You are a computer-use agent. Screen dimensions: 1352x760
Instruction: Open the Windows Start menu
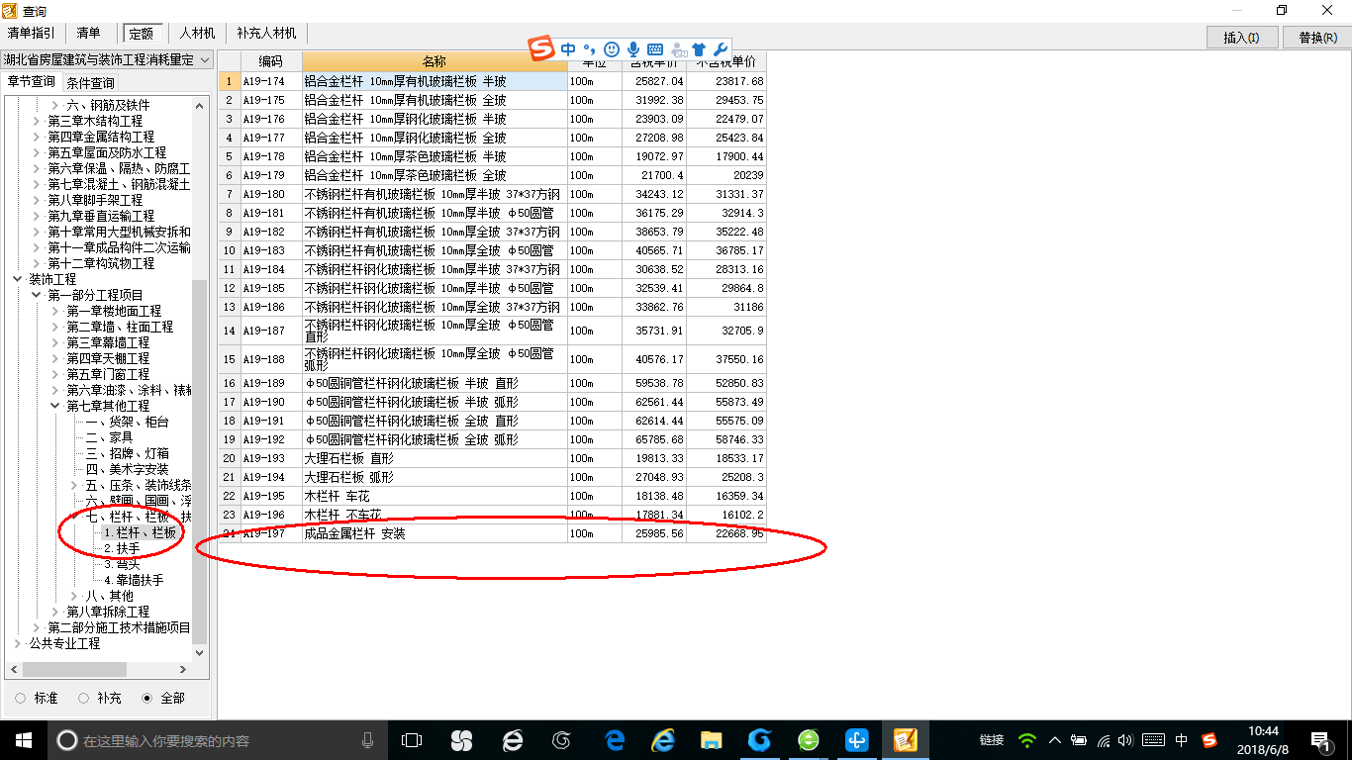click(x=23, y=740)
